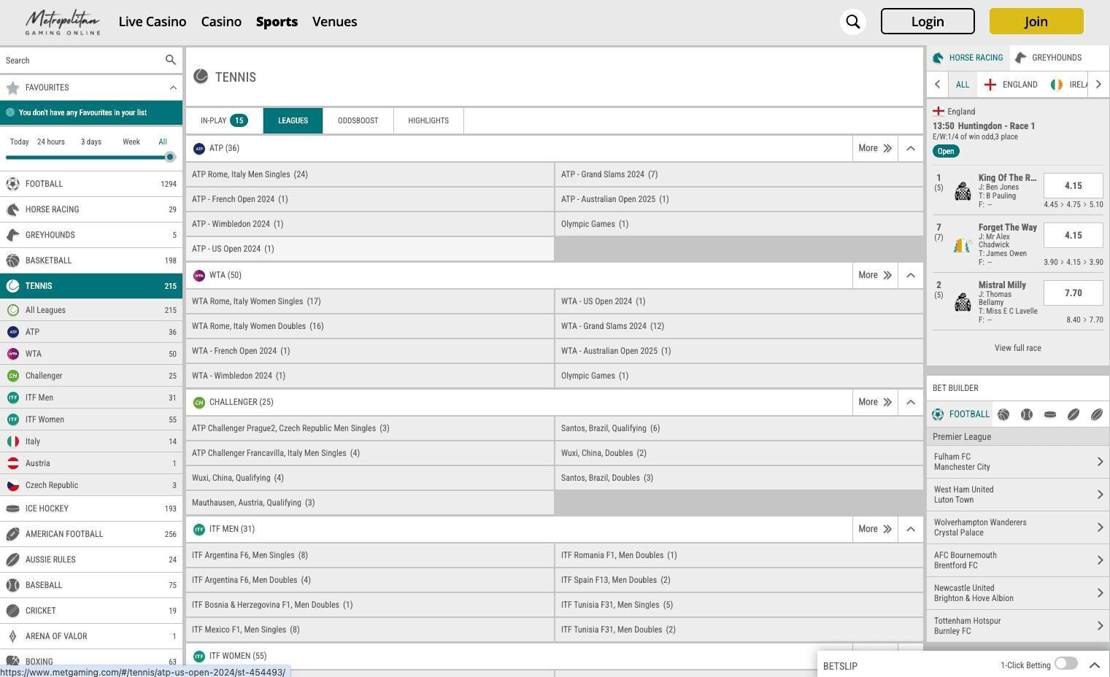Collapse the ATP (36) league group
The height and width of the screenshot is (677, 1110).
click(x=910, y=148)
